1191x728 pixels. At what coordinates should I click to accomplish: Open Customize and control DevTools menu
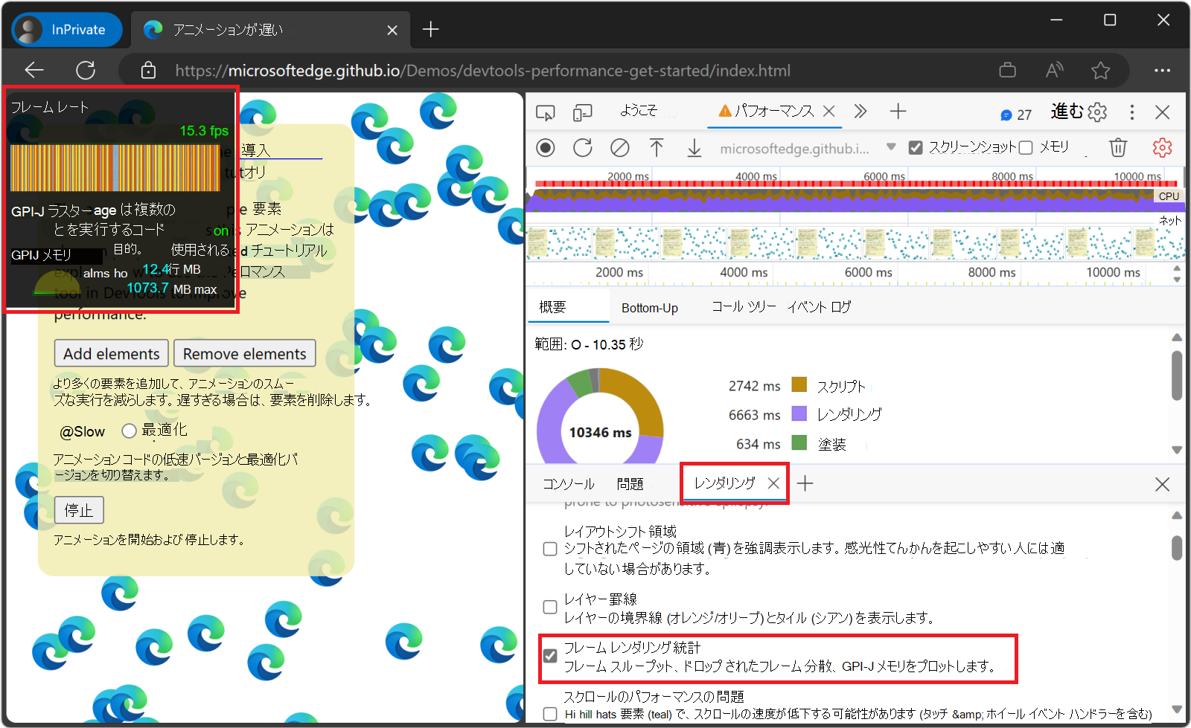1131,112
